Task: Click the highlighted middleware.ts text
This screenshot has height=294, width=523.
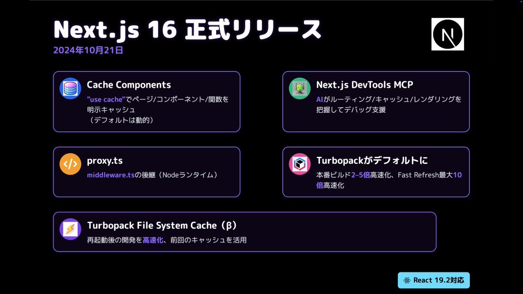Action: coord(111,175)
